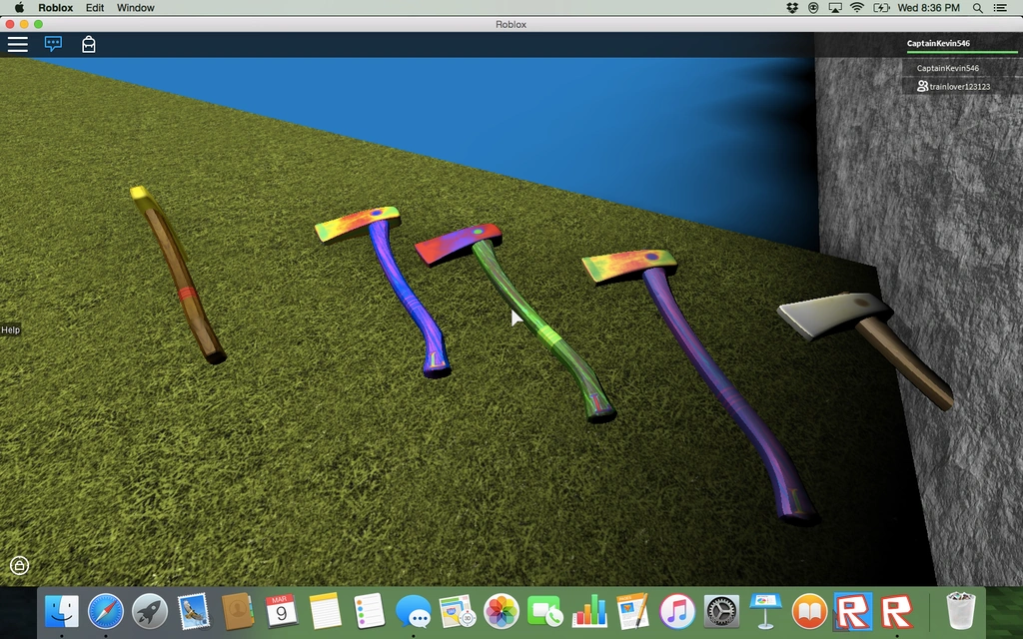1023x639 pixels.
Task: Toggle the battery status indicator
Action: pos(880,8)
